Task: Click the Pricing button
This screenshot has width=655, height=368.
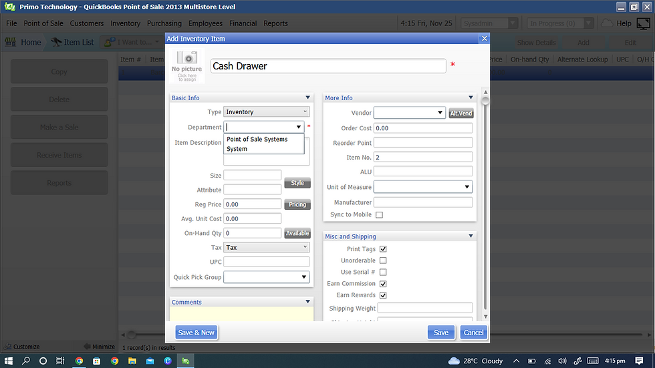Action: [x=297, y=204]
